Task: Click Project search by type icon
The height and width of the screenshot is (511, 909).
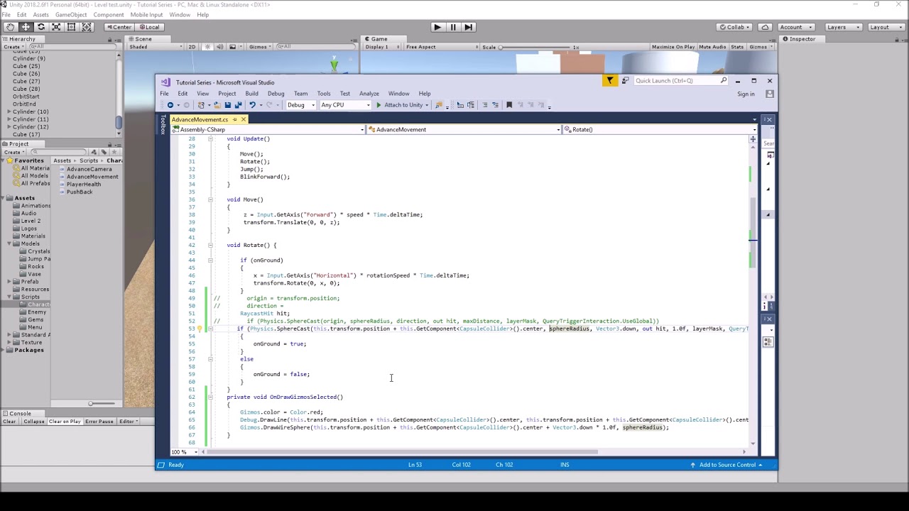Action: point(94,152)
